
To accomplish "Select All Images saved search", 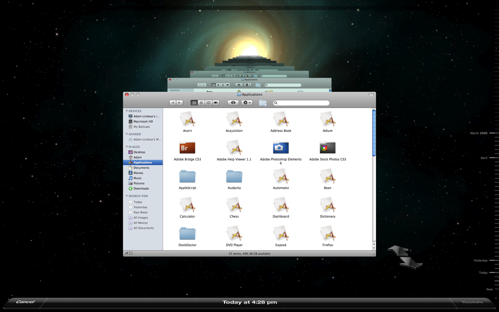I will click(143, 218).
